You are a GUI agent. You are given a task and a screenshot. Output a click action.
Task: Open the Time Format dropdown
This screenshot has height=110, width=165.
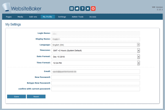[95, 63]
